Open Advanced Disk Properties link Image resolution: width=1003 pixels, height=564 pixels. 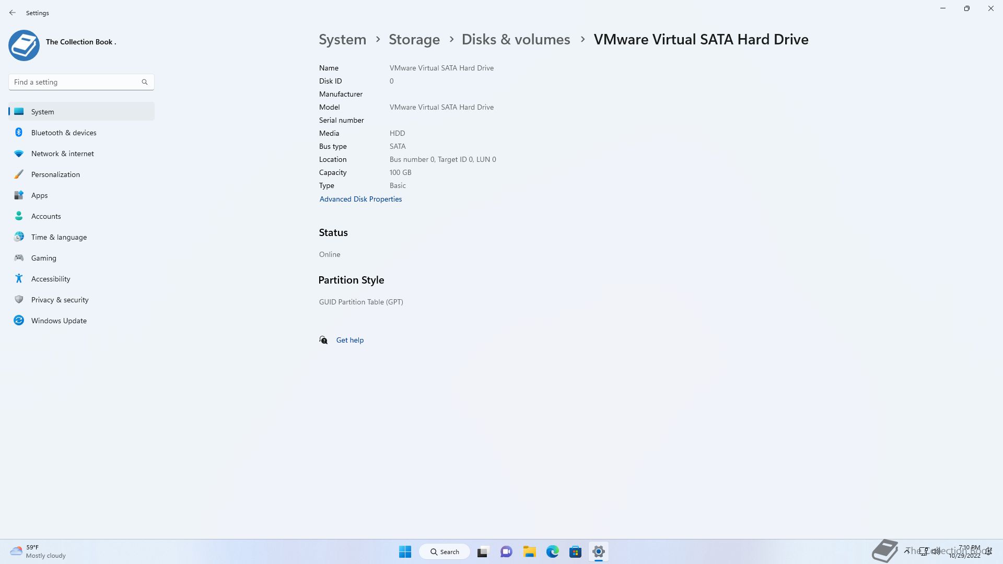360,199
